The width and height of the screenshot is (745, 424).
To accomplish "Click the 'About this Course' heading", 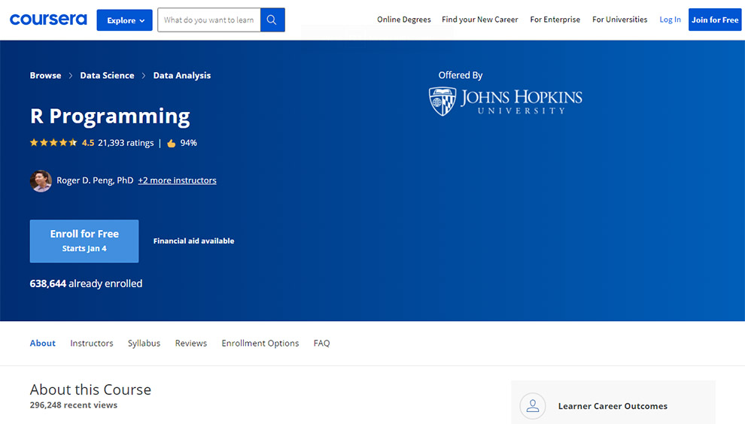I will (x=90, y=390).
